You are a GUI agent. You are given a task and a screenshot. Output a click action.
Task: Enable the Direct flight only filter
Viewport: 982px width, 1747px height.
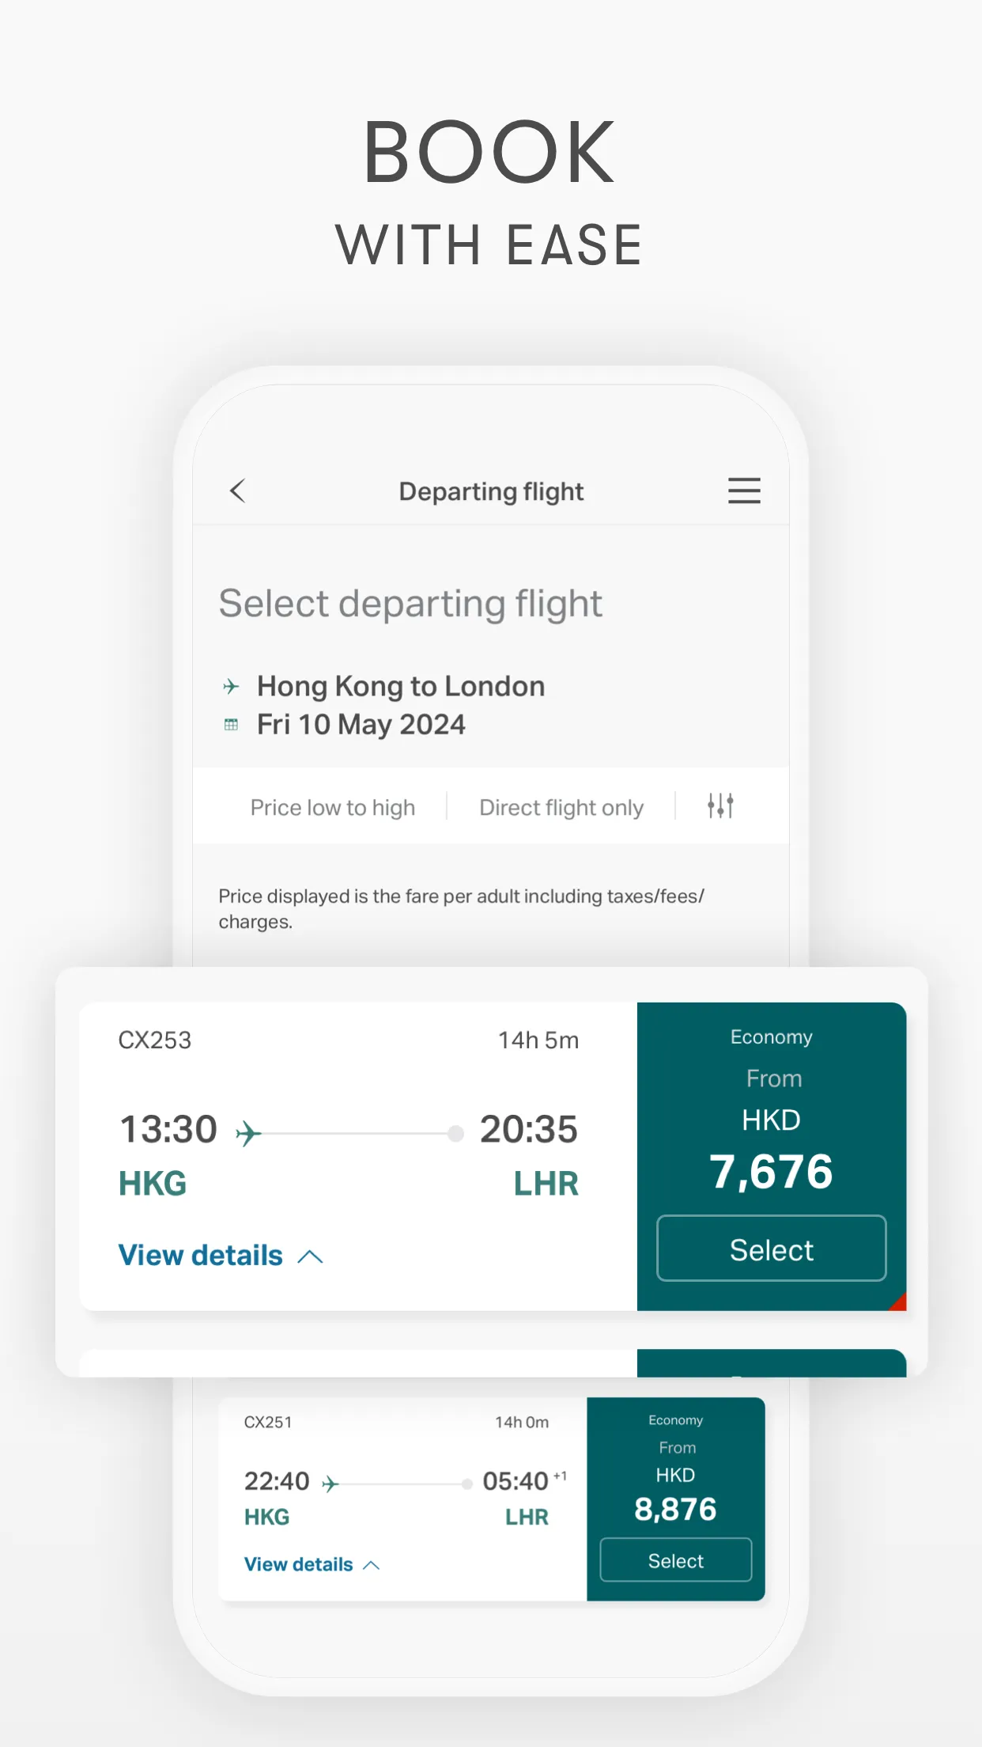560,806
